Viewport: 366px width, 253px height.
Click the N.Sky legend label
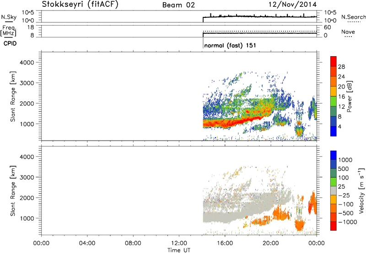click(9, 17)
